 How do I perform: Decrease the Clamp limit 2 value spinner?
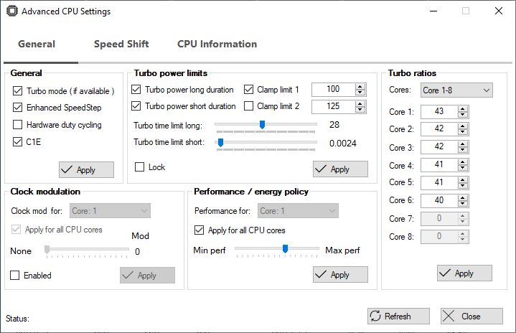pos(360,110)
